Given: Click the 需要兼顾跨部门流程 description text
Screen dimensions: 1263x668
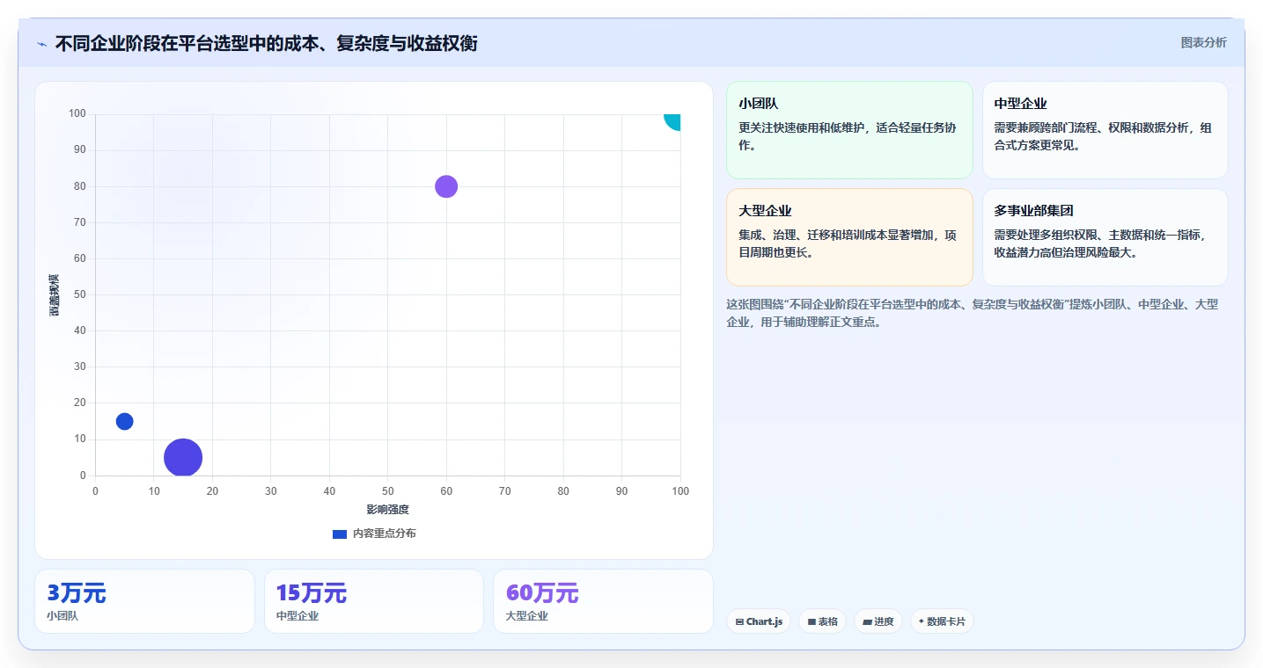Looking at the screenshot, I should click(x=1103, y=136).
